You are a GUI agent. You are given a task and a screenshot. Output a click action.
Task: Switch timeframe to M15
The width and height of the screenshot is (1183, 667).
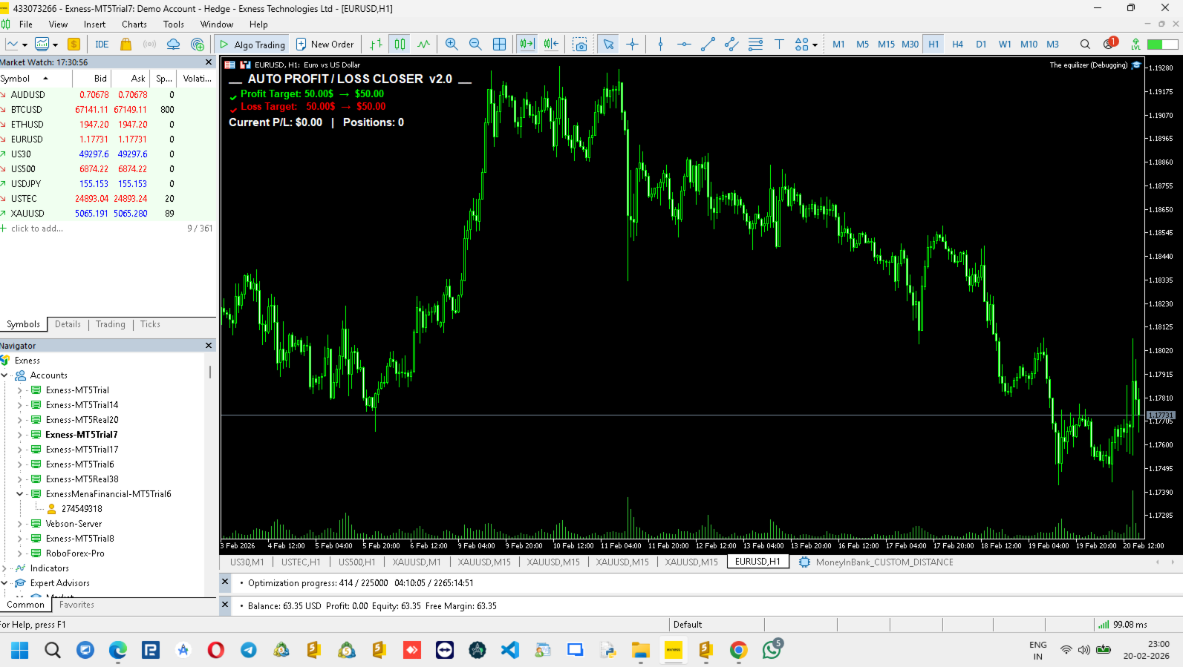[886, 45]
